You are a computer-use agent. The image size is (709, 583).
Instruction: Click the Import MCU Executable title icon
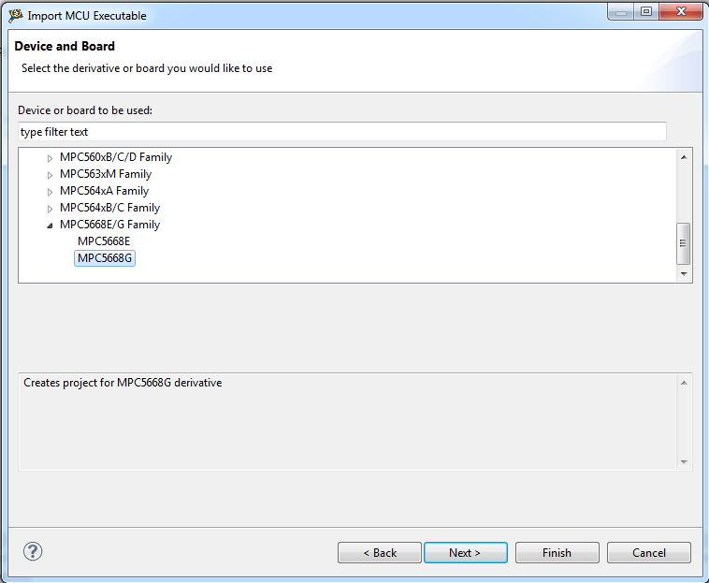[15, 15]
